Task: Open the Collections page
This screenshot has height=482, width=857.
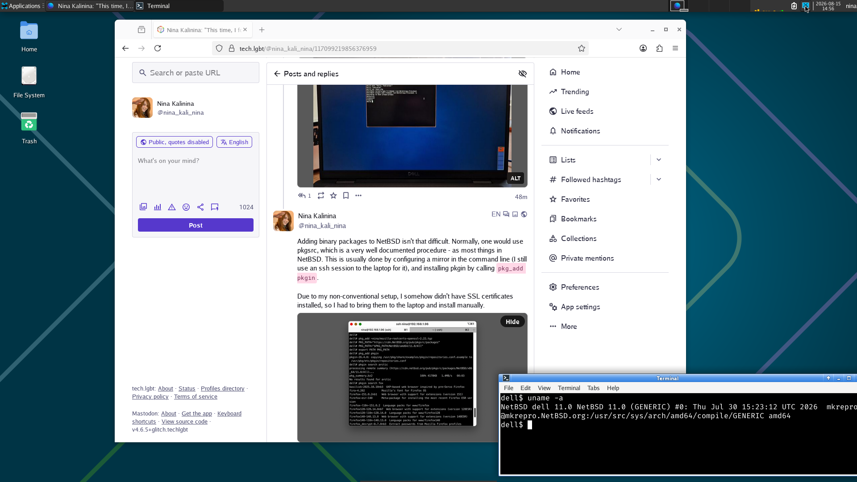Action: [x=578, y=238]
